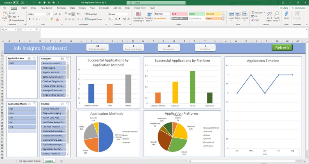
Task: Click the align left icon
Action: coord(66,19)
